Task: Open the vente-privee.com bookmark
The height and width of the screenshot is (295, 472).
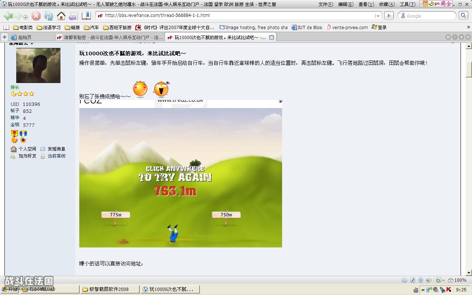Action: [x=347, y=27]
